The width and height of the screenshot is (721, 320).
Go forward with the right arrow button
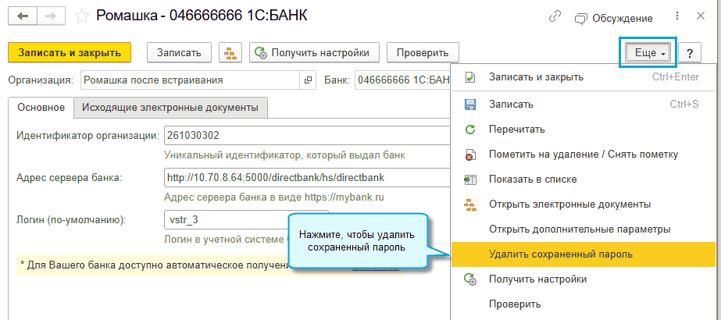tap(50, 16)
